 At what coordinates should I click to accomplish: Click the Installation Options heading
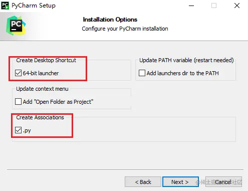110,20
